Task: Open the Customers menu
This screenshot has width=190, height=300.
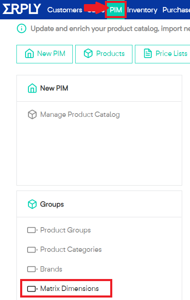Action: (65, 10)
